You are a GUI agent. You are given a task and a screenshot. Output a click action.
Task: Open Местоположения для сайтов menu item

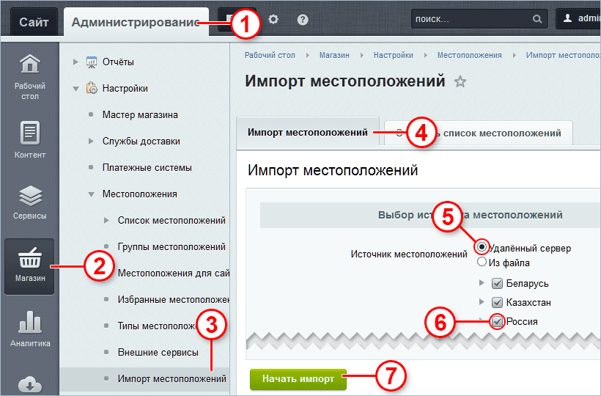[x=174, y=274]
